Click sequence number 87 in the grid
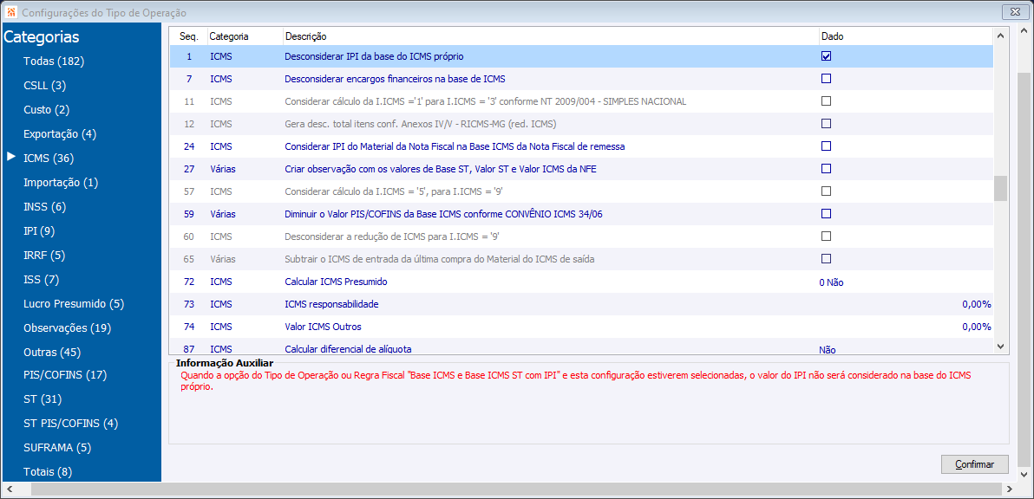Viewport: 1034px width, 499px height. point(188,349)
